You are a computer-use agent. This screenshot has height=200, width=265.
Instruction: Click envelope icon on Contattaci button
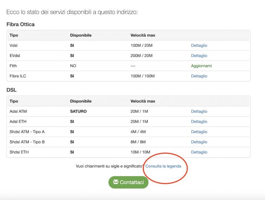pos(116,182)
